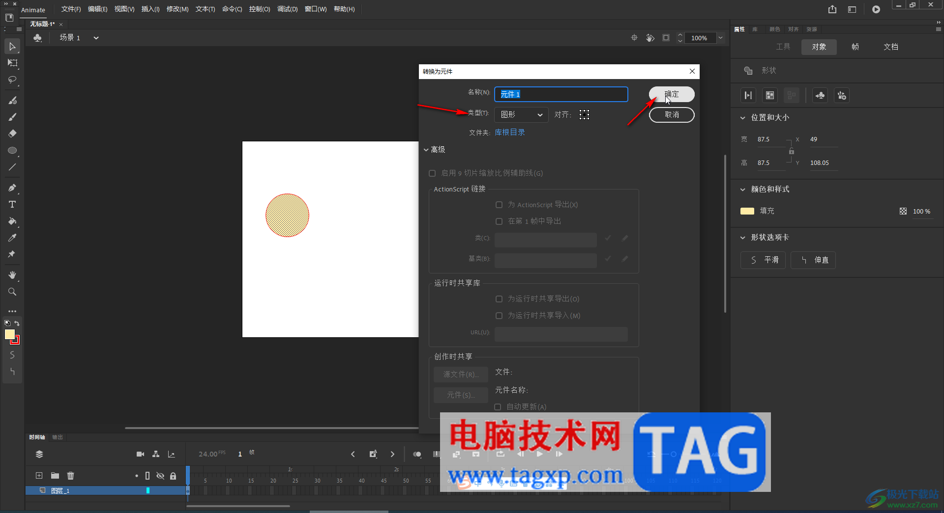Switch to the 文档 properties tab
This screenshot has height=513, width=944.
(890, 47)
